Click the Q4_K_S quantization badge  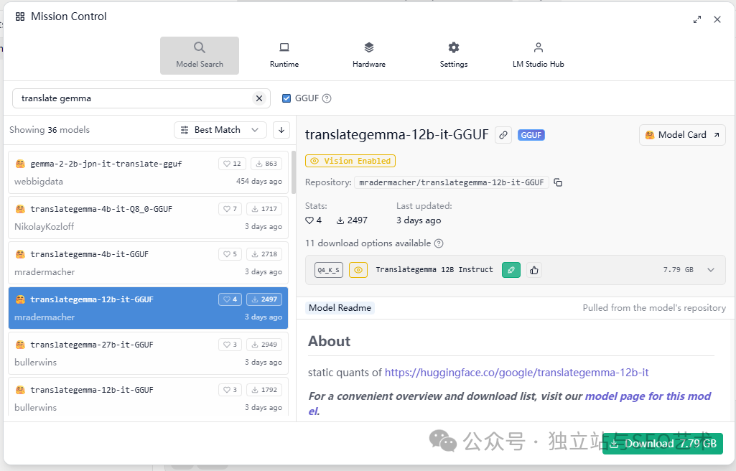pyautogui.click(x=329, y=270)
